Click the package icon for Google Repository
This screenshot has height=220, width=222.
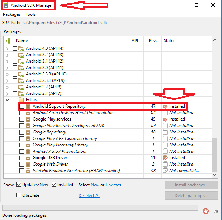coord(28,132)
